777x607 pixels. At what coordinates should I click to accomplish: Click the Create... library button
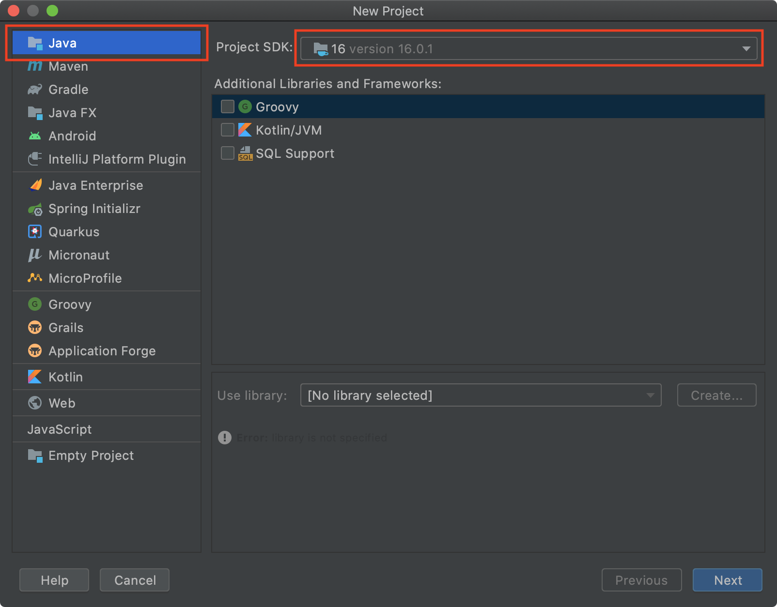[716, 395]
